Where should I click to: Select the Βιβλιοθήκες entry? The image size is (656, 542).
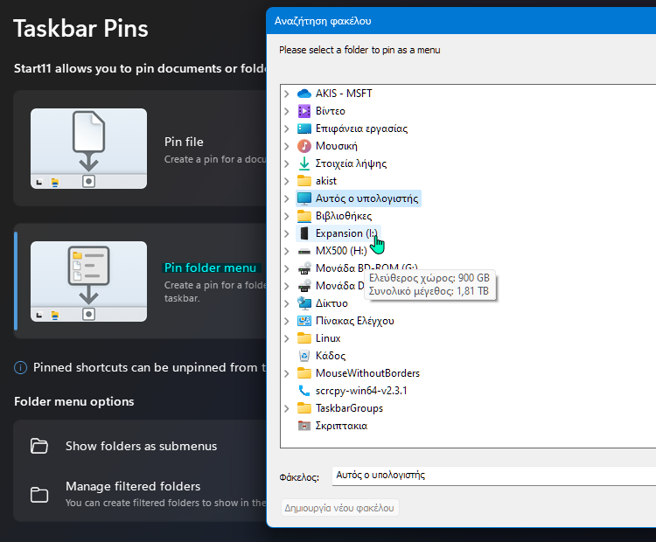[x=344, y=216]
